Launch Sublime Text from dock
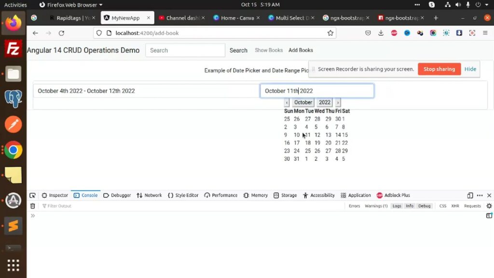 coord(13,226)
